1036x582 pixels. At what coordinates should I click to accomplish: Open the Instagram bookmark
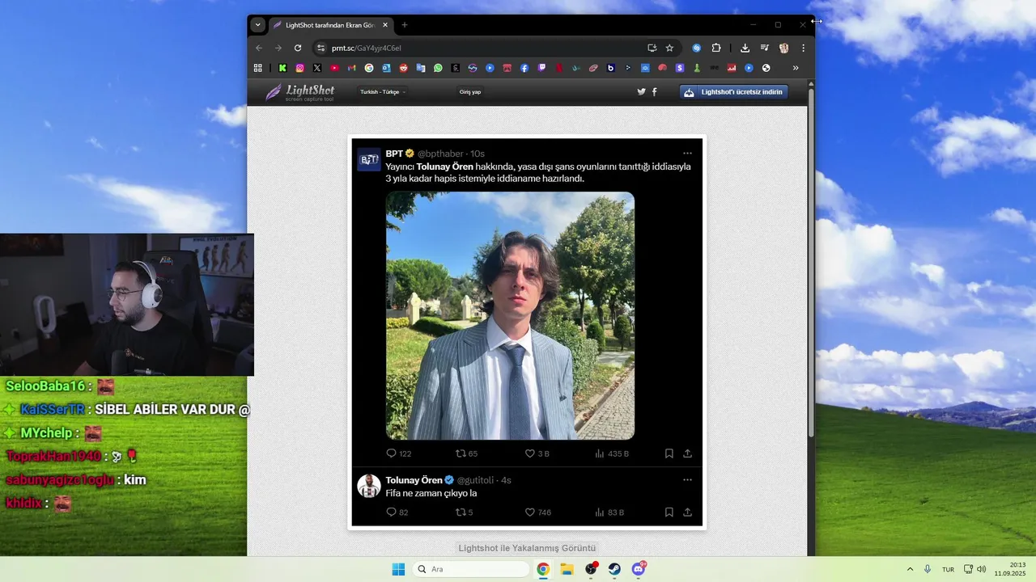pyautogui.click(x=300, y=68)
